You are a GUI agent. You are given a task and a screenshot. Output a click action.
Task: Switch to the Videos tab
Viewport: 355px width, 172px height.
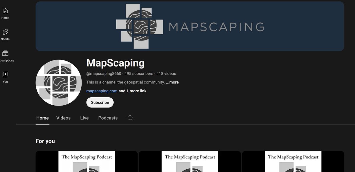(64, 118)
